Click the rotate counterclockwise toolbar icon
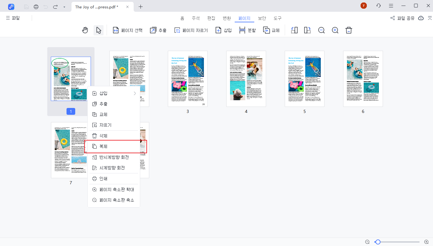The image size is (433, 246). [294, 30]
